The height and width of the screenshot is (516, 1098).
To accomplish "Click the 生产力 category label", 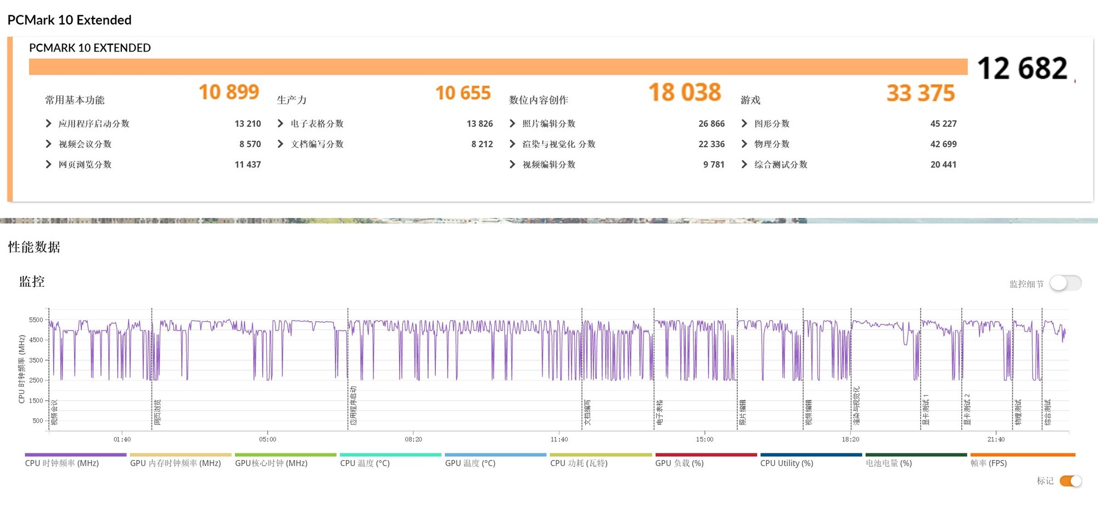I will [x=292, y=100].
